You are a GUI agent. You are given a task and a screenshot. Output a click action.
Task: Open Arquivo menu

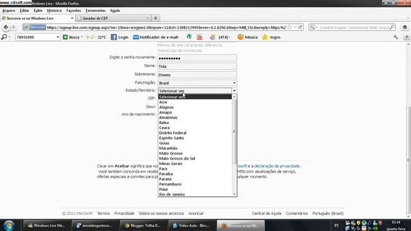click(x=8, y=10)
